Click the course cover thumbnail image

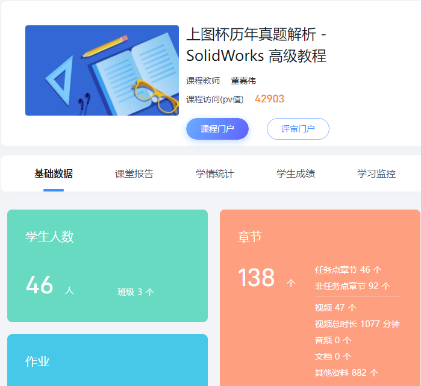coord(102,70)
